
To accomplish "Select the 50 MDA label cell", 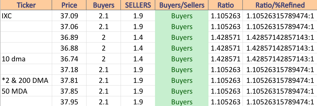I will point(26,91).
